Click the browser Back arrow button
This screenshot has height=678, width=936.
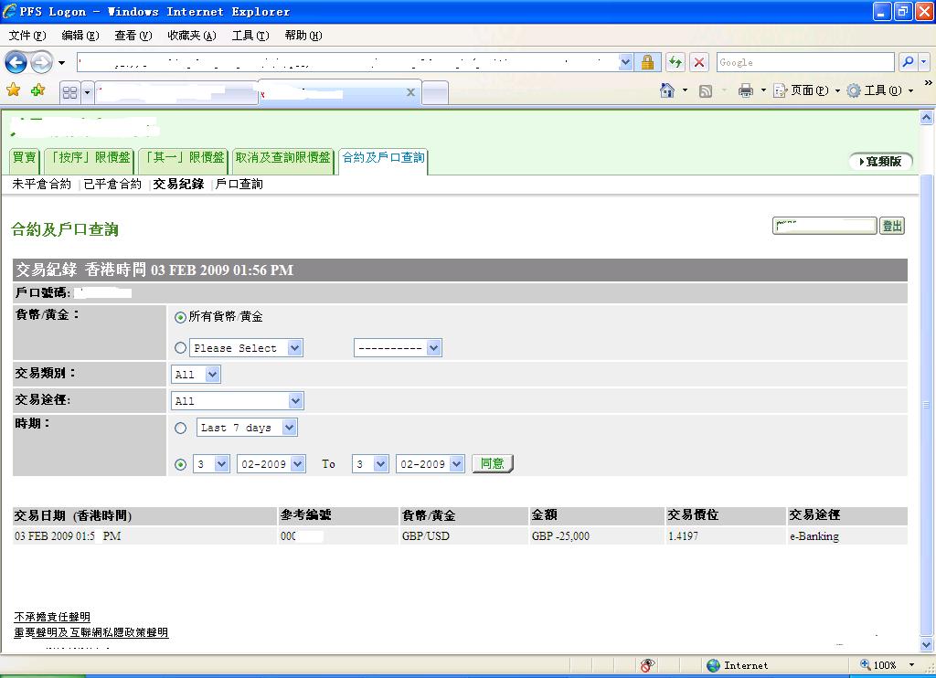(16, 62)
